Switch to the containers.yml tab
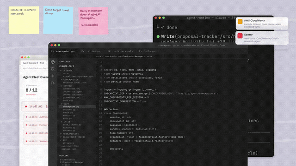Image resolution: width=296 pixels, height=166 pixels. 120,51
